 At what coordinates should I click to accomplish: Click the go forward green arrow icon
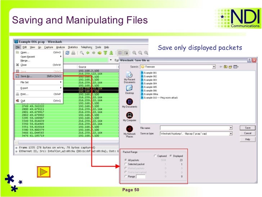click(x=94, y=53)
